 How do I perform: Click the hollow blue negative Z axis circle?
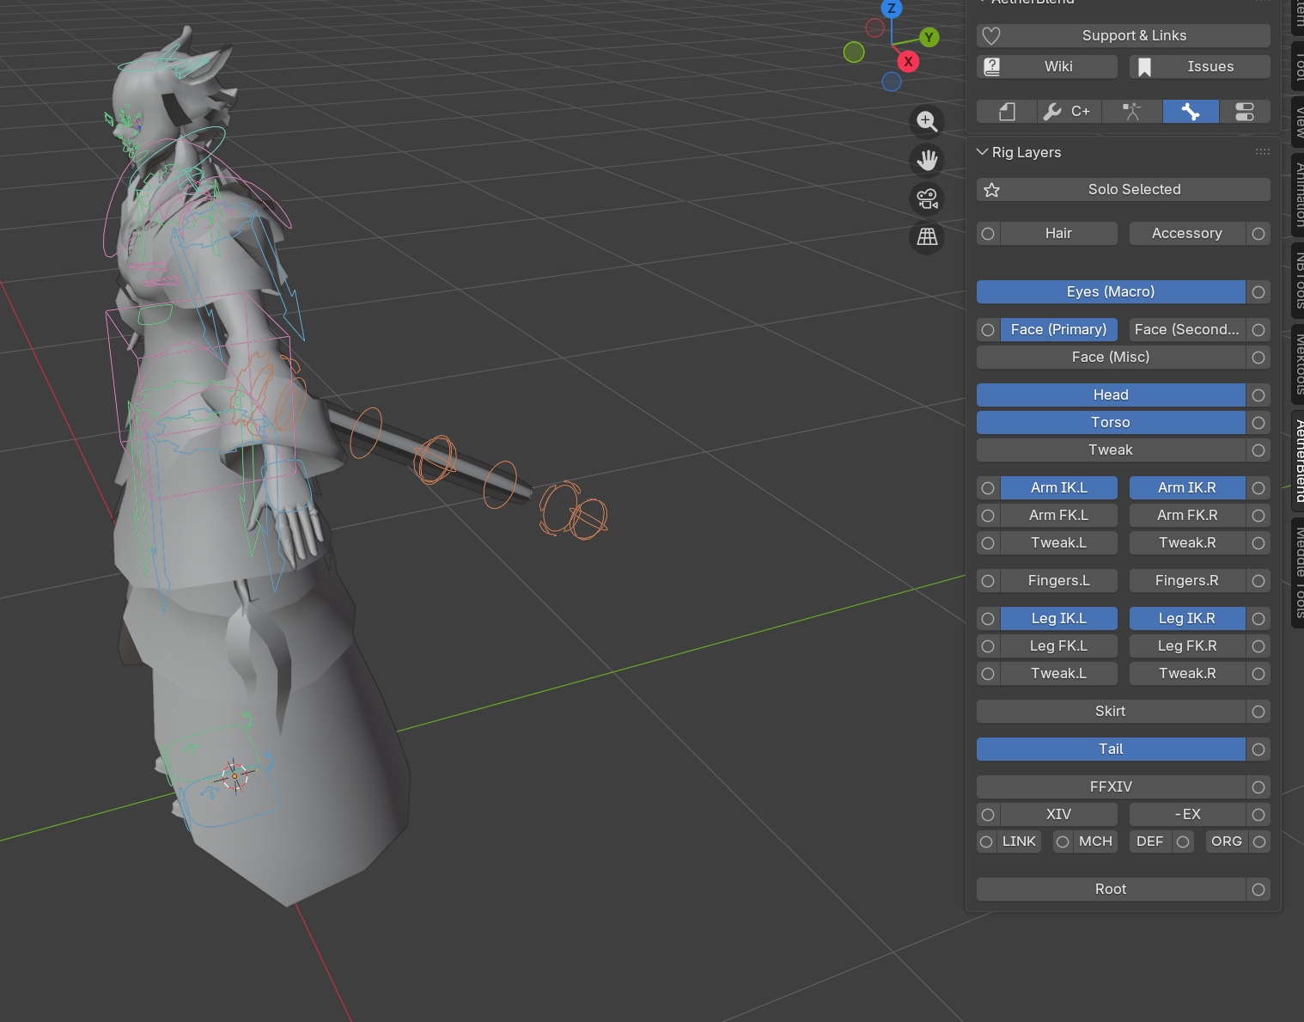point(892,82)
